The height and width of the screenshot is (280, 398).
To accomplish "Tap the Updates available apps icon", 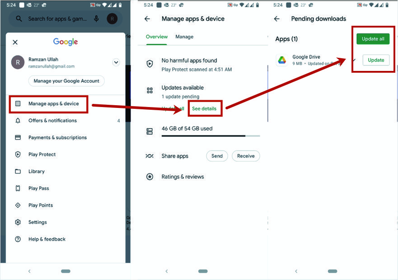I will (x=150, y=90).
